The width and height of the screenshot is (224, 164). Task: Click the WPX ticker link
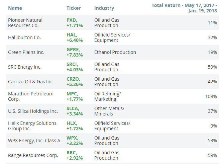point(72,138)
